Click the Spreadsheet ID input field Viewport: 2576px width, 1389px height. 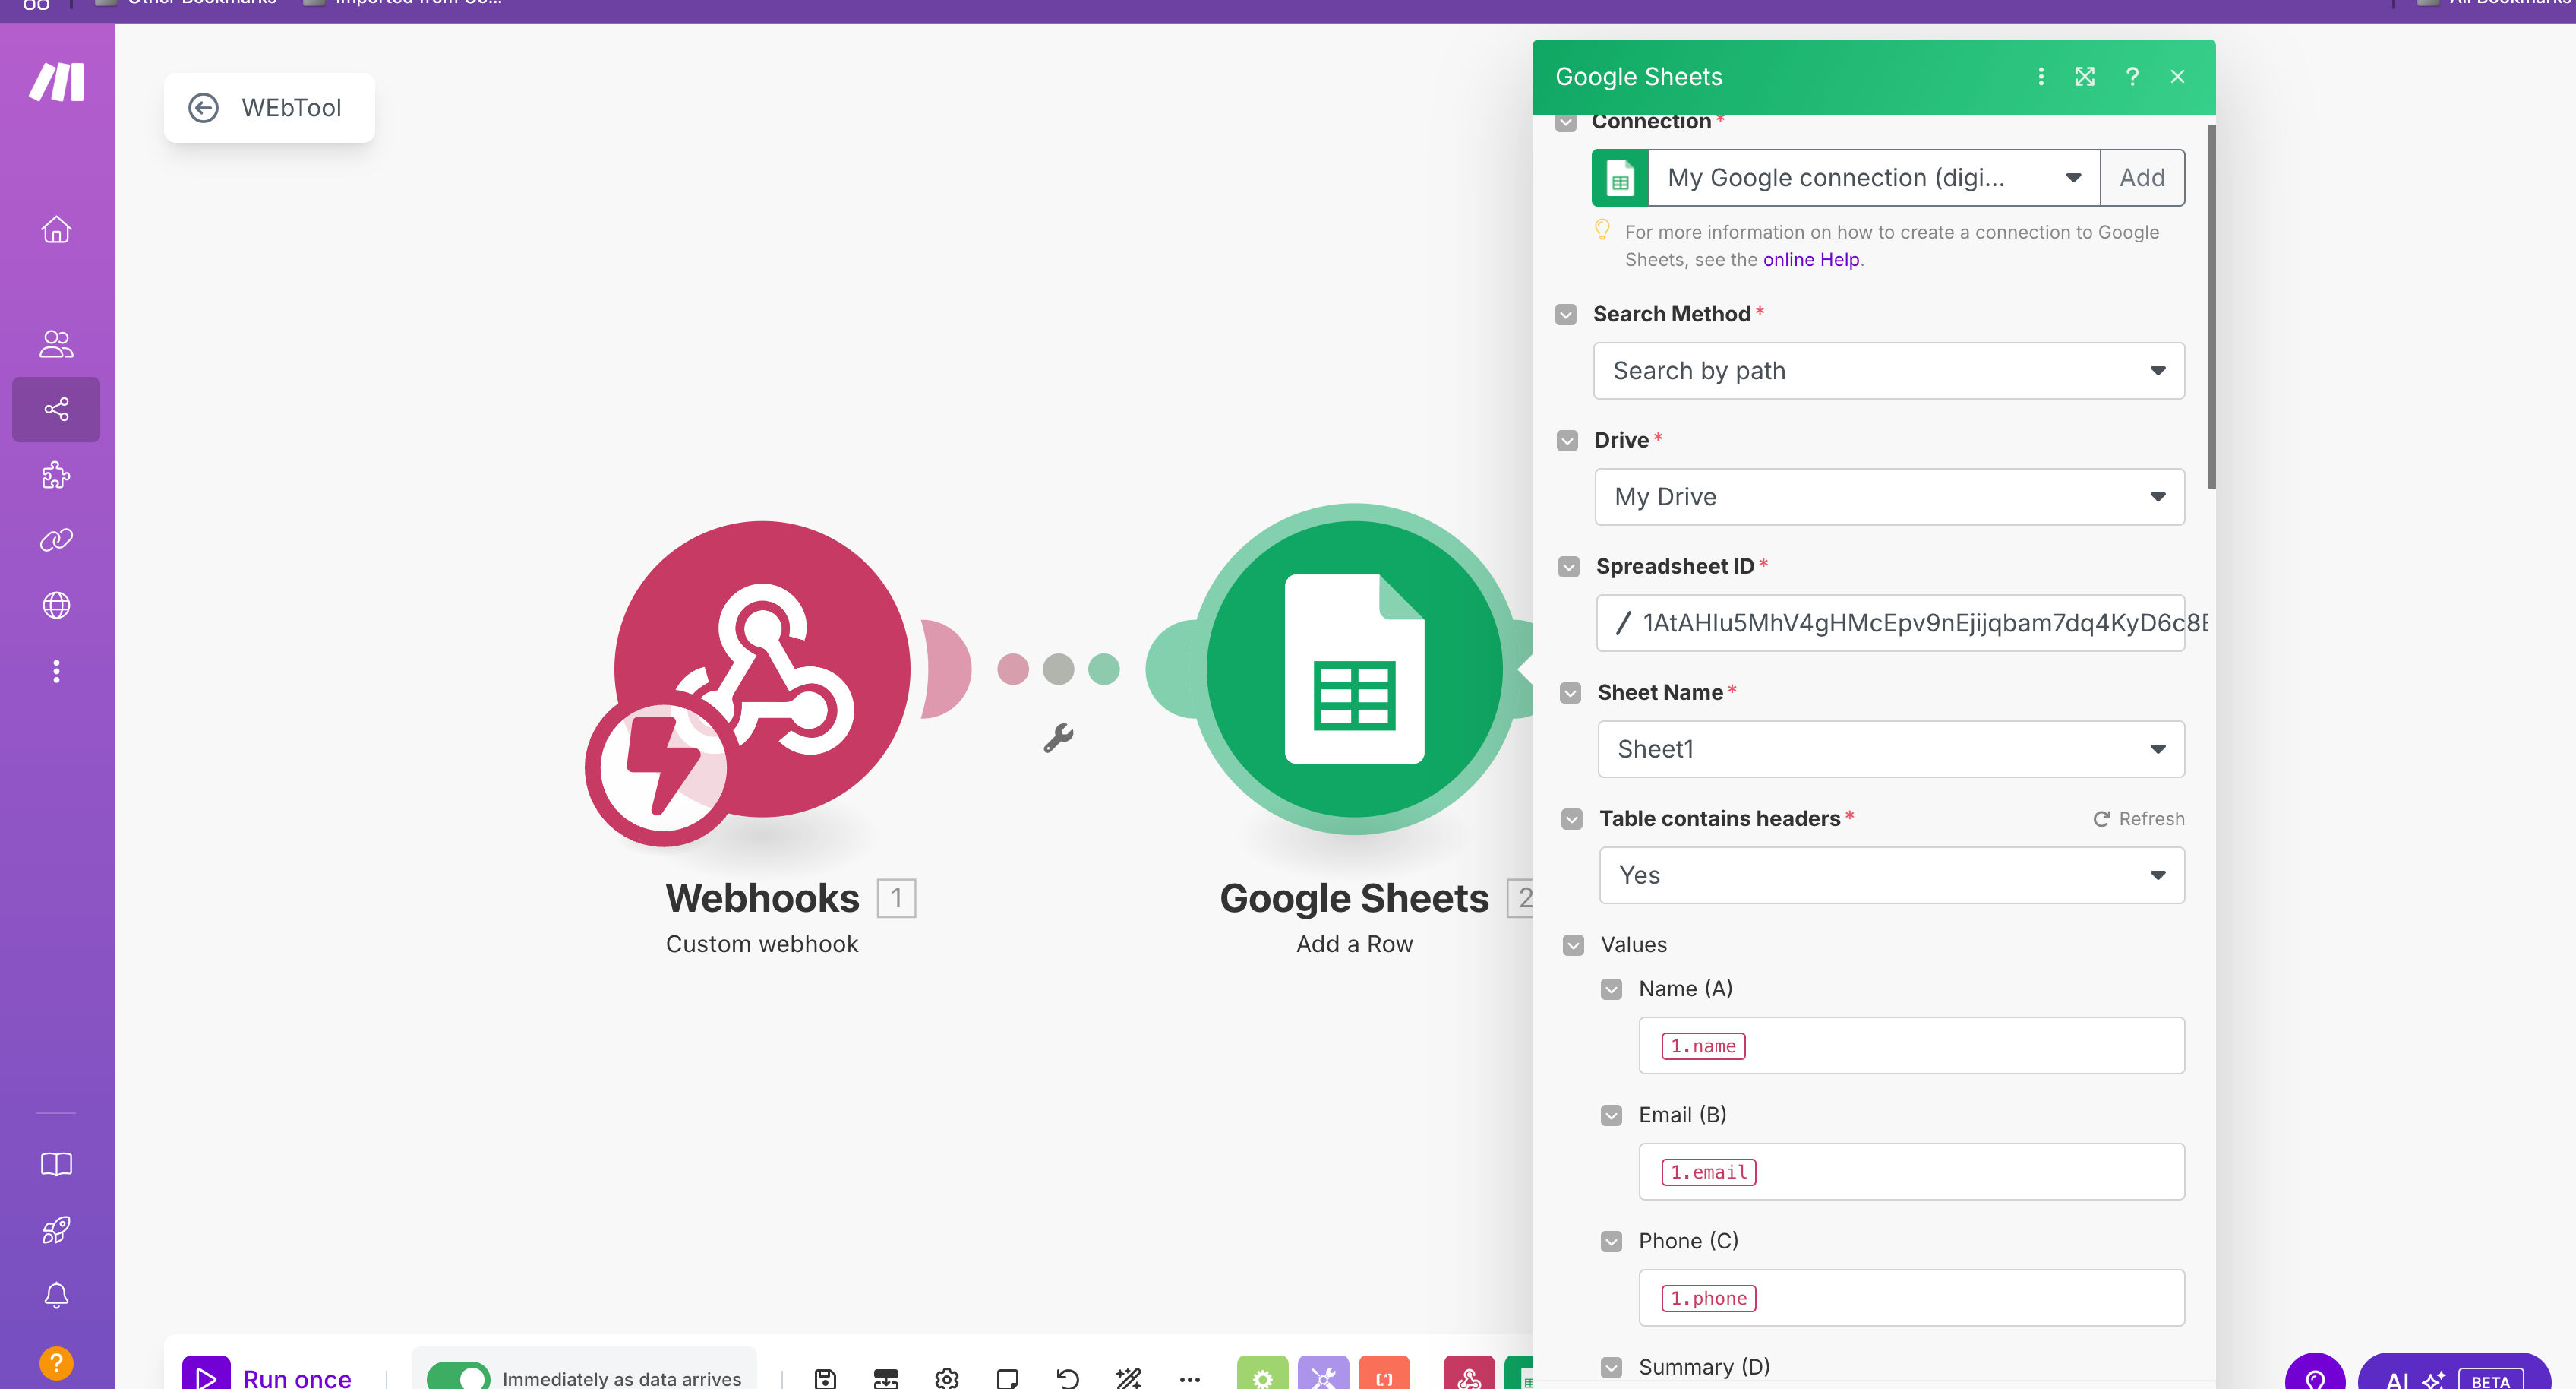(1891, 623)
